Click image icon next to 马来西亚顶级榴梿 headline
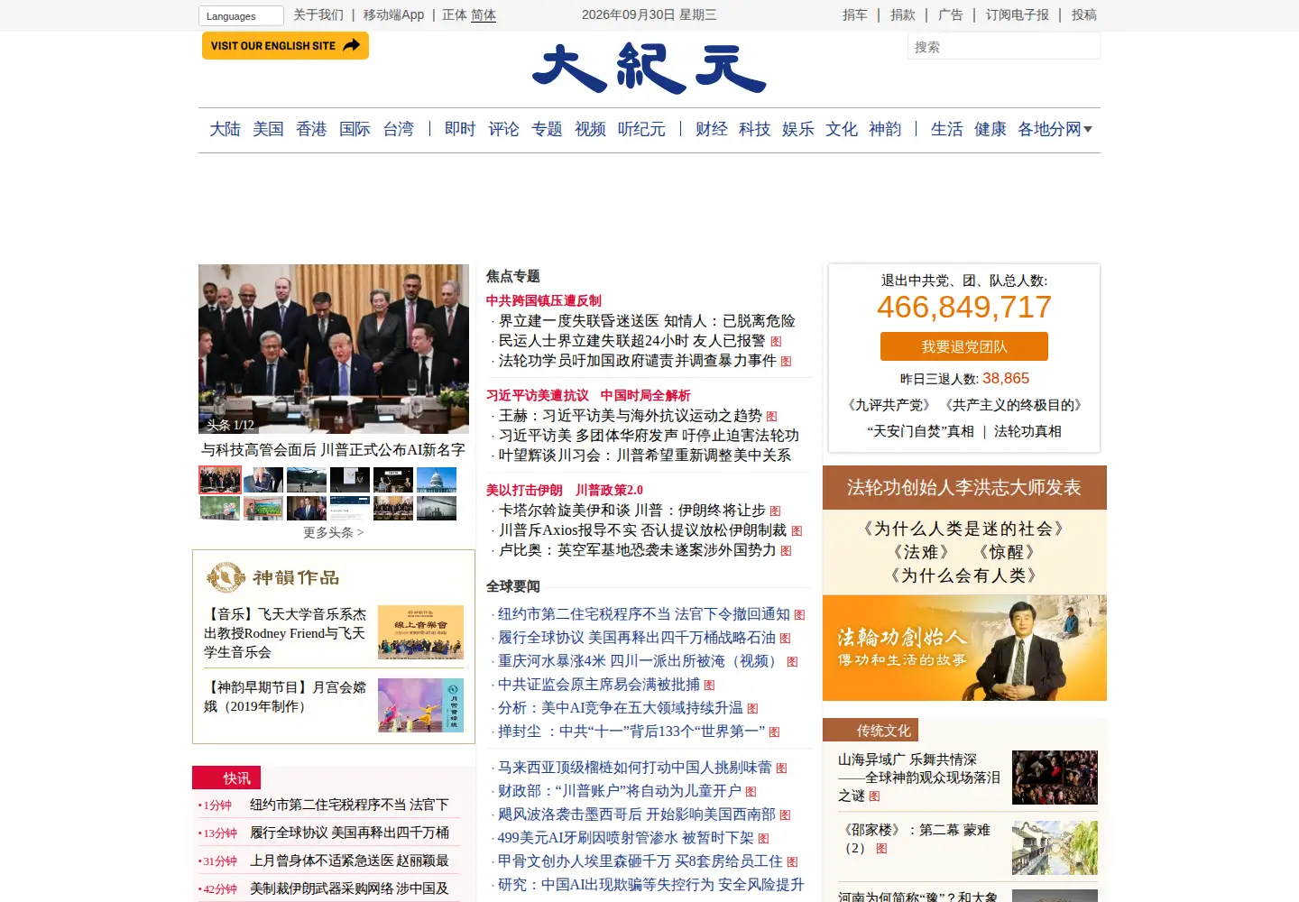Screen dimensions: 1299x902 (781, 769)
